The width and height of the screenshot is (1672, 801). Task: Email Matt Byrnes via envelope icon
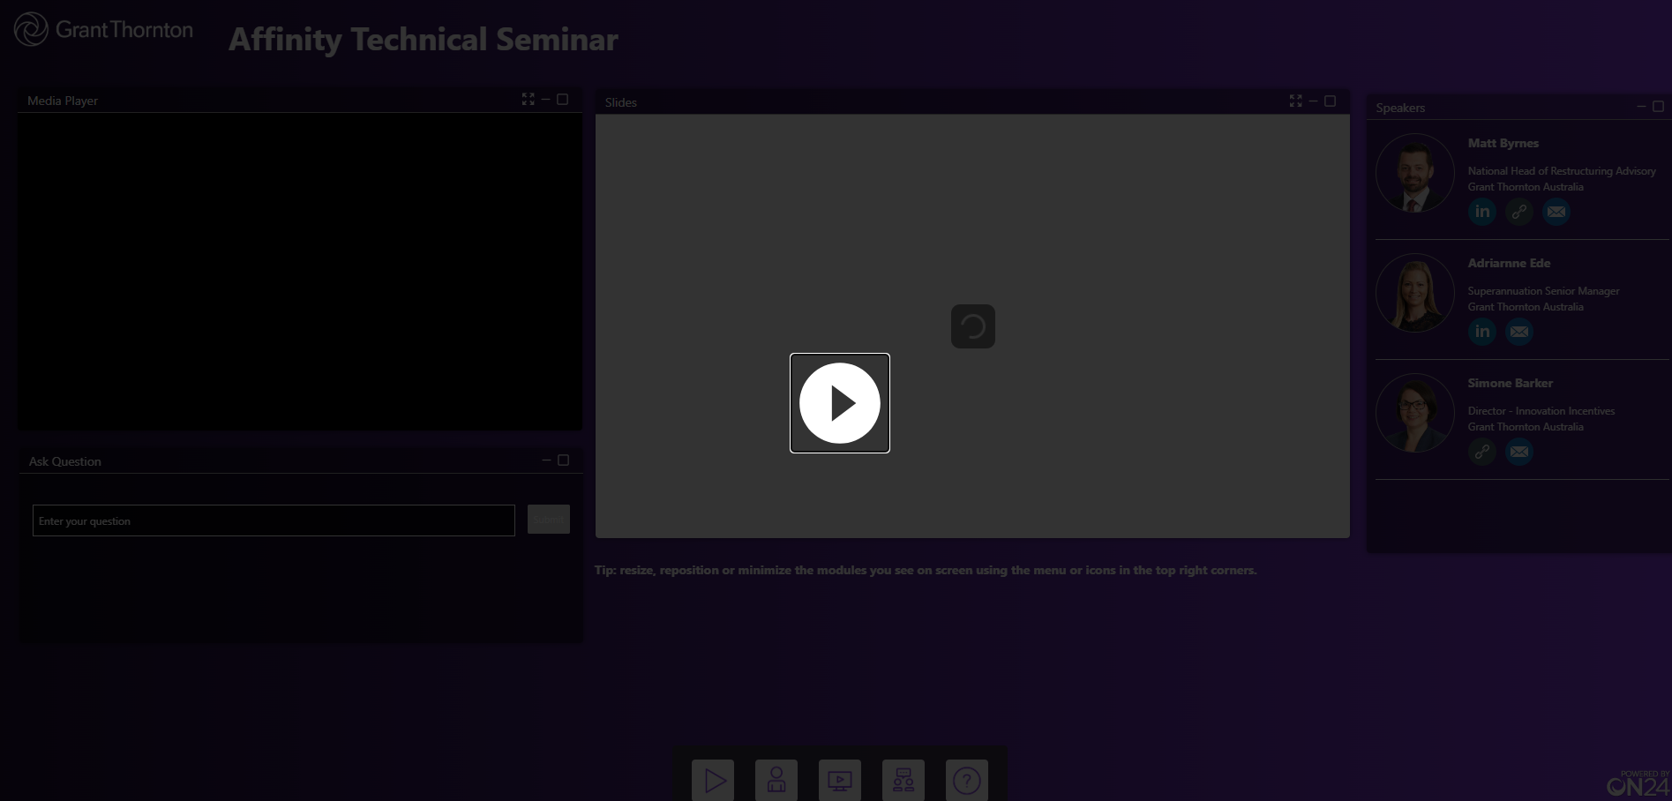pos(1556,212)
